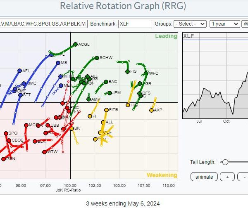Open the Groups Select dropdown
248x208 pixels.
tap(190, 24)
